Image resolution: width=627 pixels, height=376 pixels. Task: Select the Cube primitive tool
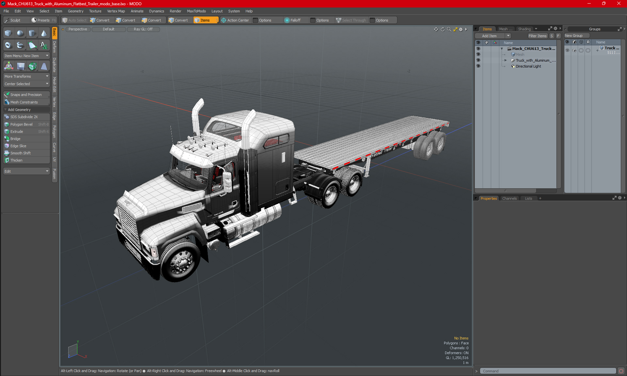(8, 33)
